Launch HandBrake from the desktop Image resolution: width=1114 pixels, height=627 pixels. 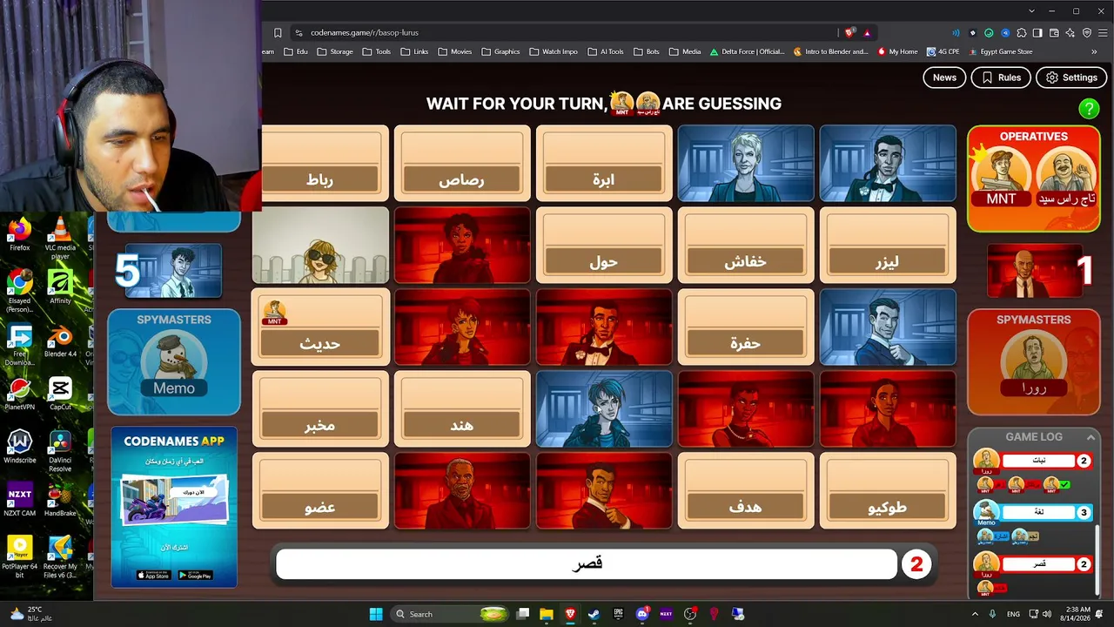(60, 500)
